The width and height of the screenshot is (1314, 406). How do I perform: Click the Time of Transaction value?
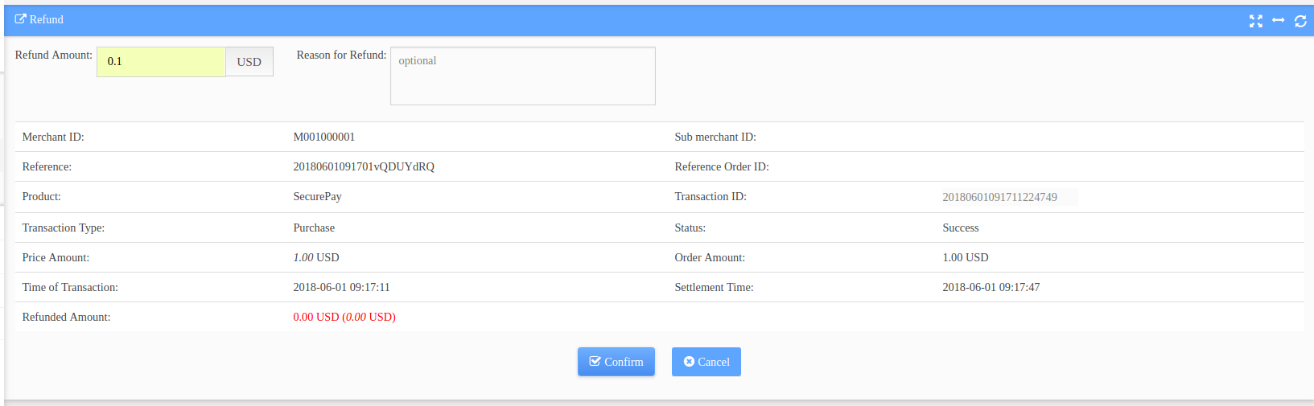pyautogui.click(x=341, y=287)
